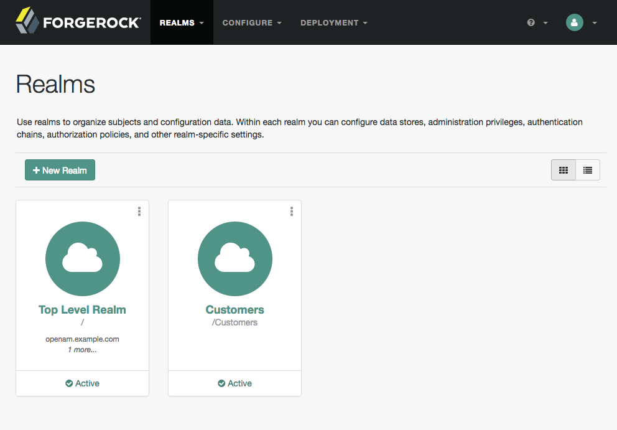Open the Configure menu
Image resolution: width=617 pixels, height=430 pixels.
tap(252, 22)
